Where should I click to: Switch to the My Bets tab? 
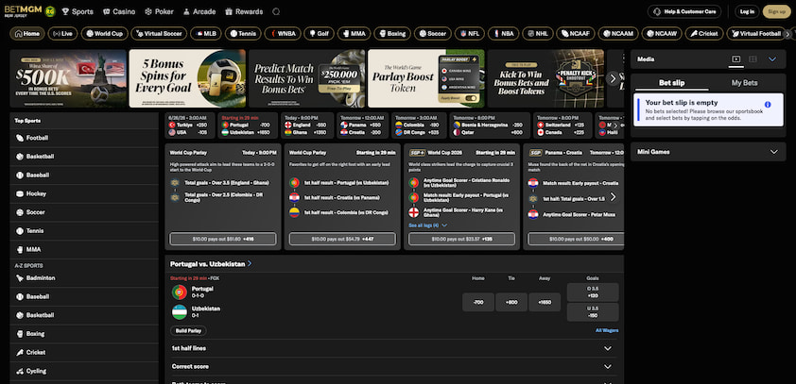(x=744, y=83)
